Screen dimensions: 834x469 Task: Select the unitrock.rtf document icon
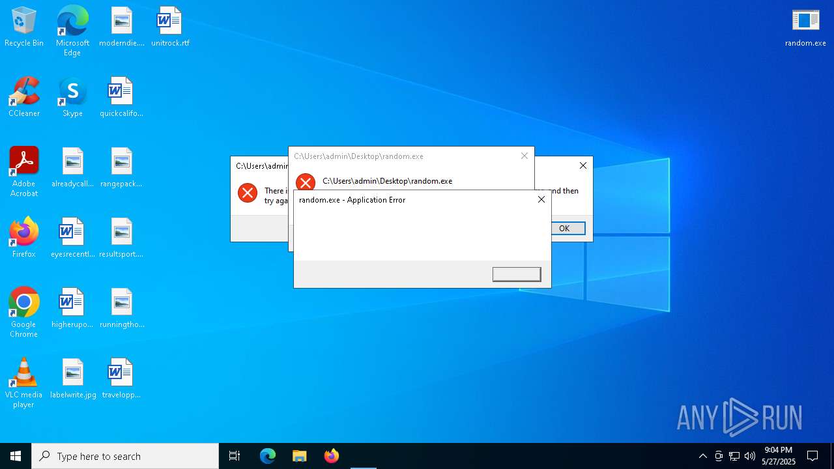tap(170, 27)
